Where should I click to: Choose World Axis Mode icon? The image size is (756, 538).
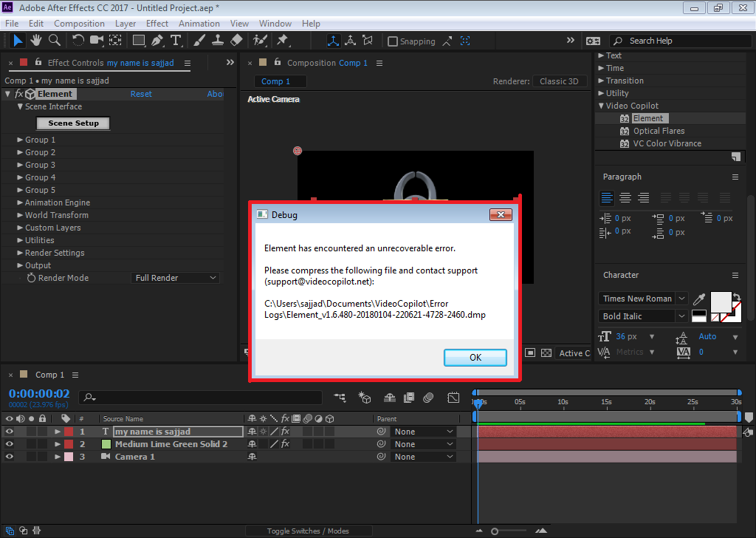click(351, 41)
